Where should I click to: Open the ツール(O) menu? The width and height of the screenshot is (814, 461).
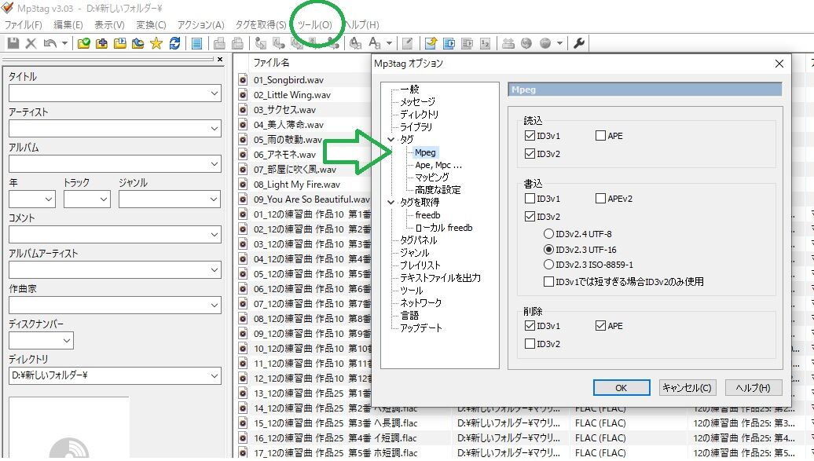point(314,25)
